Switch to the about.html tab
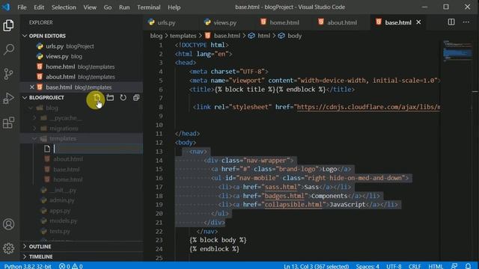The width and height of the screenshot is (479, 269). tap(342, 22)
